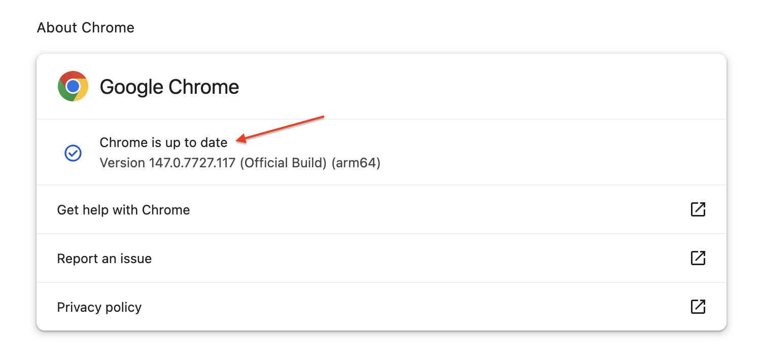Click the (Official Build) label
761x364 pixels.
[283, 163]
